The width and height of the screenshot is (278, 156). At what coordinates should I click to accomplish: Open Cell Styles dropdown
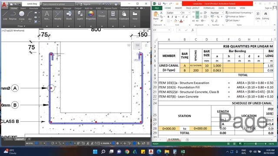coord(233,20)
